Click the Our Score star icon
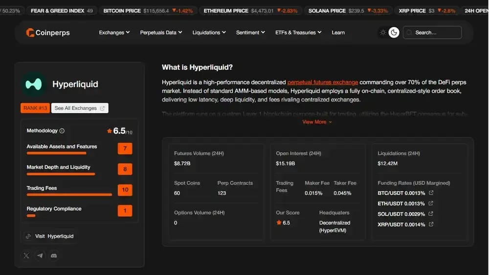The image size is (489, 275). pyautogui.click(x=279, y=223)
